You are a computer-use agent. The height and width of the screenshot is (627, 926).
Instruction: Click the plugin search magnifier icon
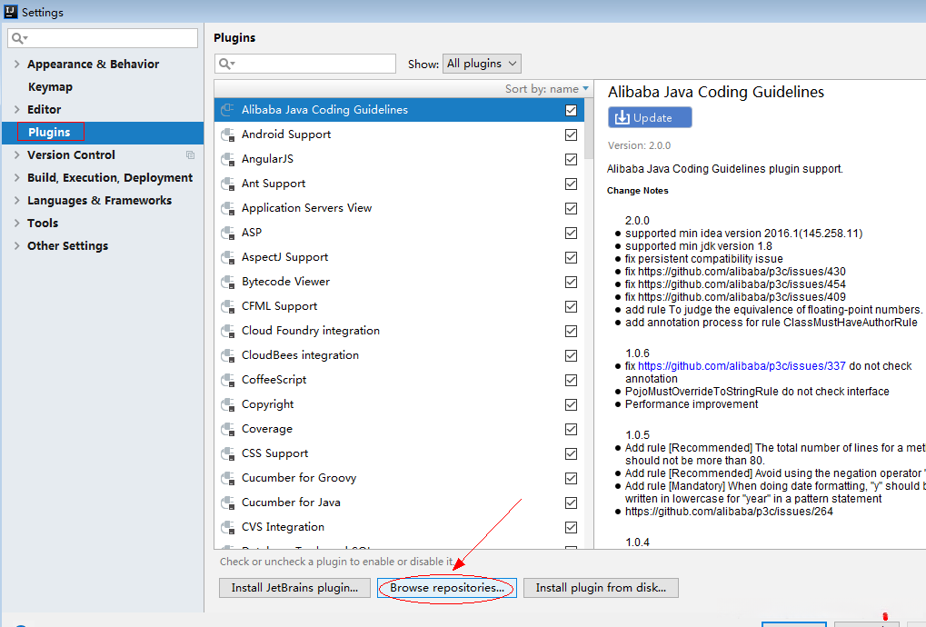(x=226, y=64)
